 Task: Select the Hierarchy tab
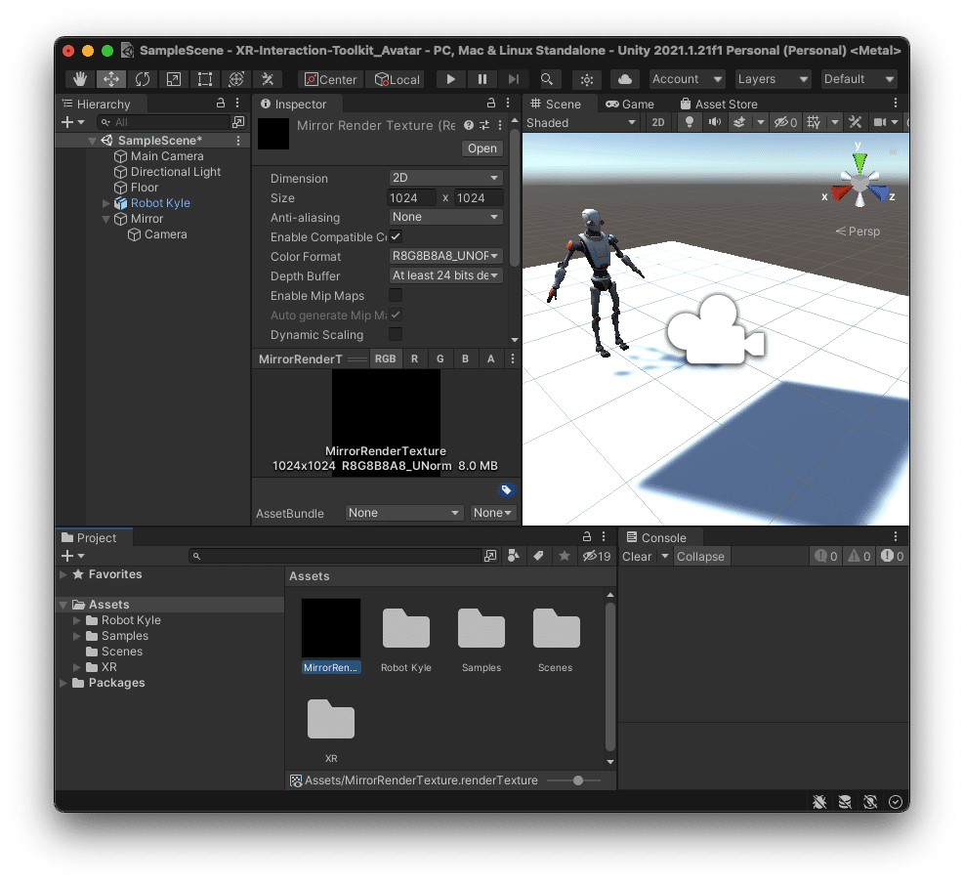point(97,104)
